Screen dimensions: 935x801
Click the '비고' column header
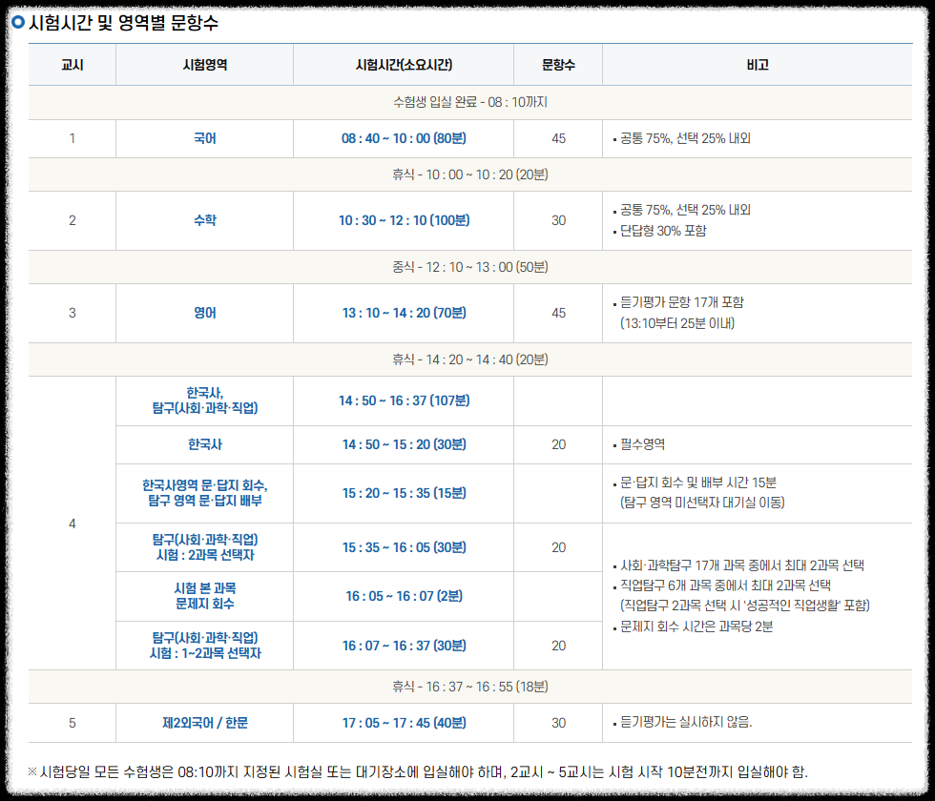click(758, 65)
